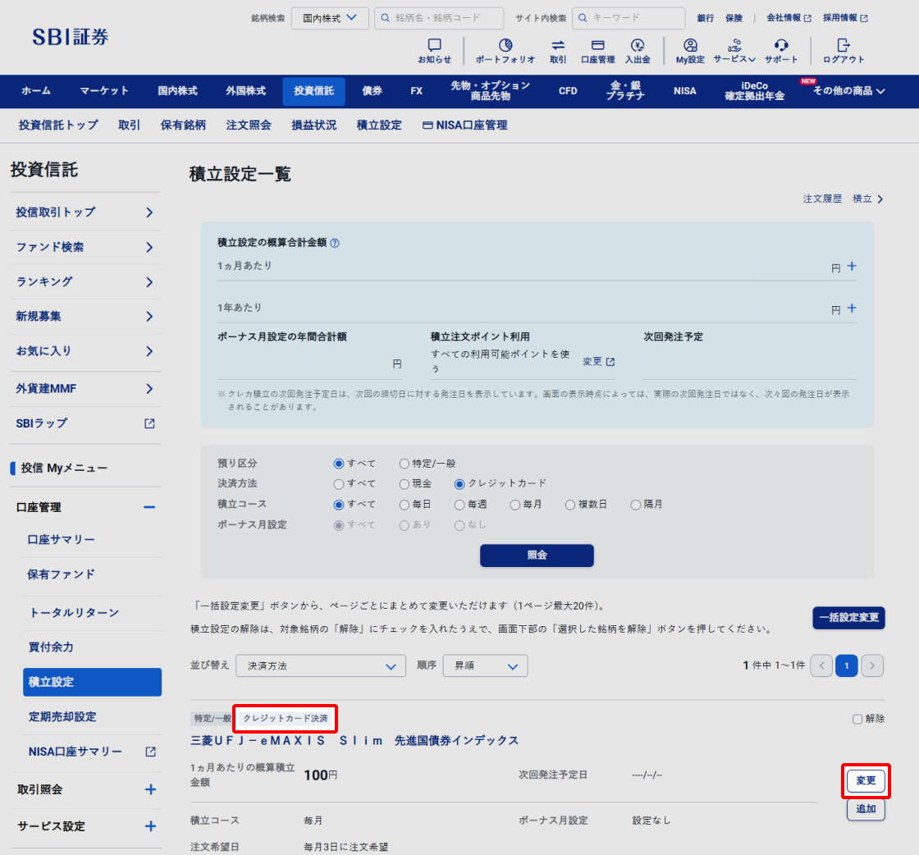Select 積立コース 毎日 radio button

404,505
